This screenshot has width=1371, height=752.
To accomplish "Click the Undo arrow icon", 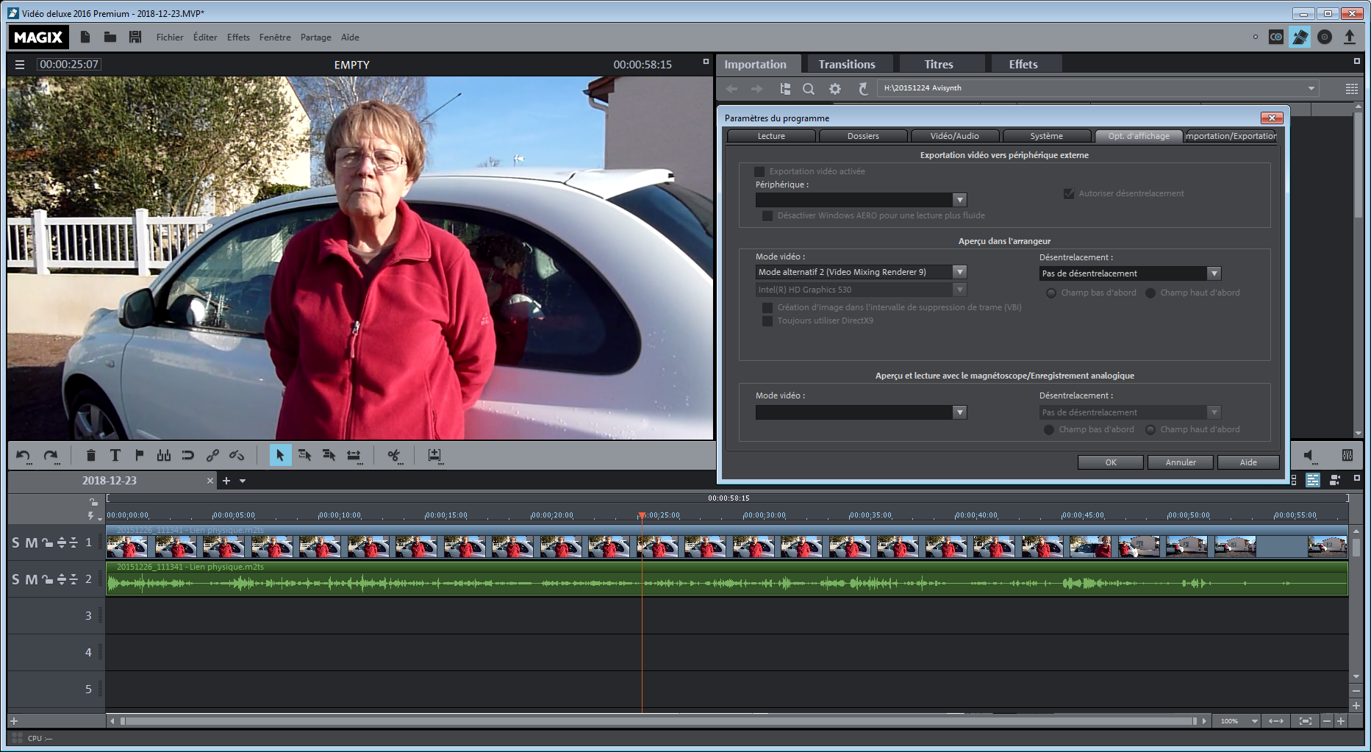I will [x=24, y=456].
